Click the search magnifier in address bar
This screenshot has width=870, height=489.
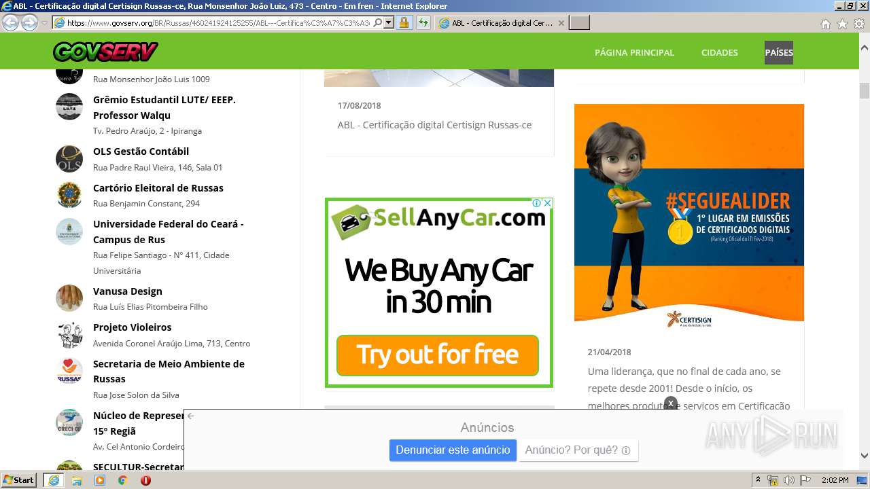point(378,22)
